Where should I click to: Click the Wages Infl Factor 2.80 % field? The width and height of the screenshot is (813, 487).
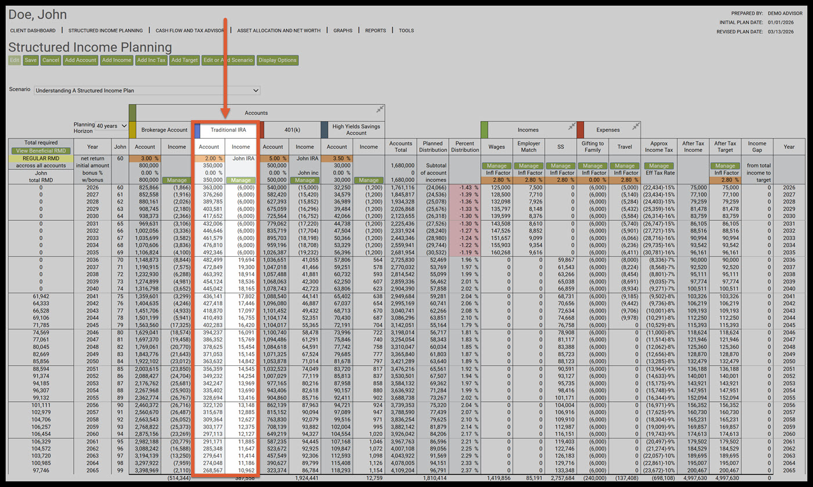497,180
